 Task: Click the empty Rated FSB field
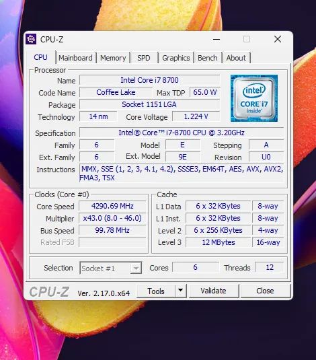coord(112,242)
